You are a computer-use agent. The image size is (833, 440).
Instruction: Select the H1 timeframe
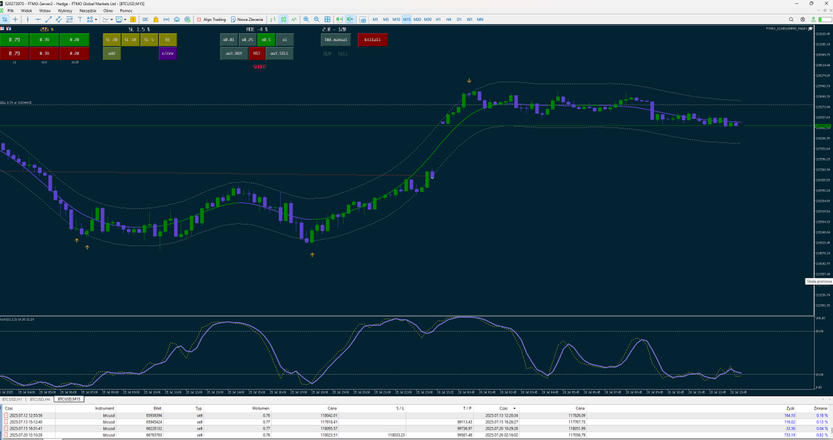click(439, 19)
